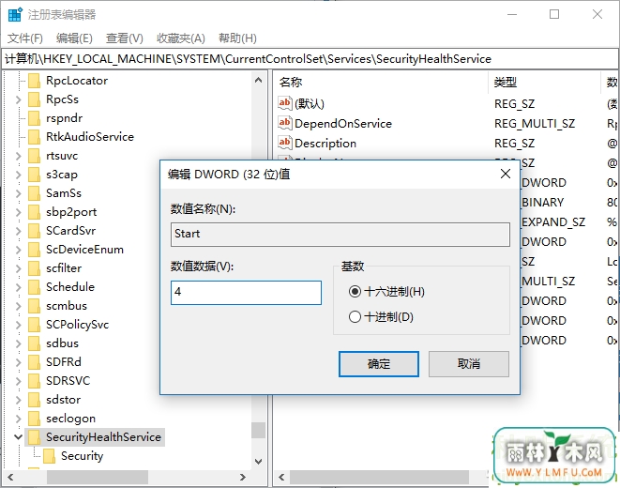Select the SDRSVC folder icon
Image resolution: width=620 pixels, height=488 pixels.
click(x=35, y=381)
